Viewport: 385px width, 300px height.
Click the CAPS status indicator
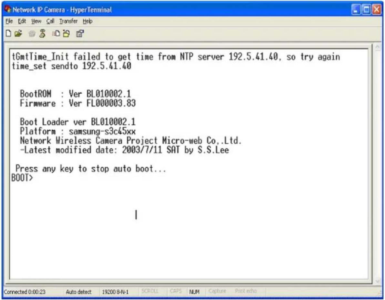coord(176,291)
